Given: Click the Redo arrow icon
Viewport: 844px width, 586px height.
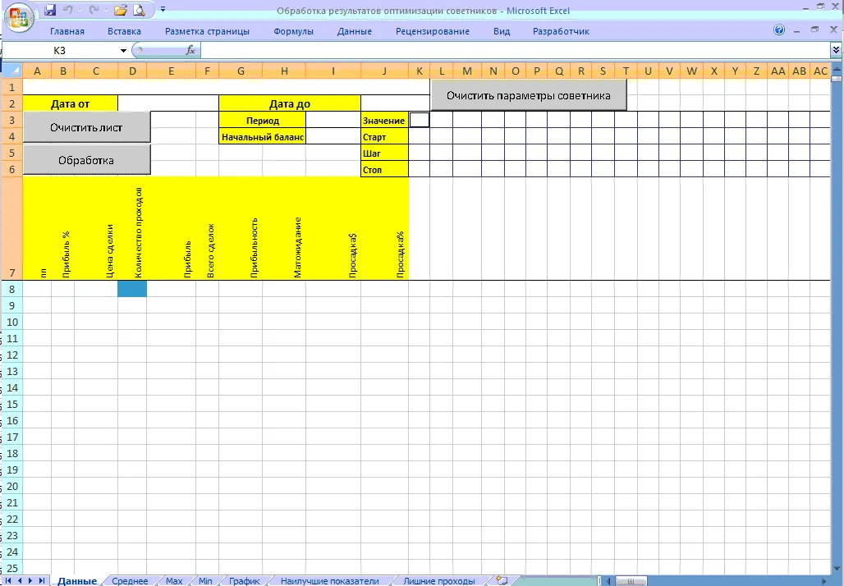Looking at the screenshot, I should click(94, 11).
